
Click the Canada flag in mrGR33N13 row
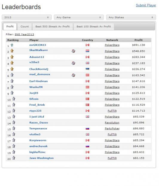coord(88,45)
